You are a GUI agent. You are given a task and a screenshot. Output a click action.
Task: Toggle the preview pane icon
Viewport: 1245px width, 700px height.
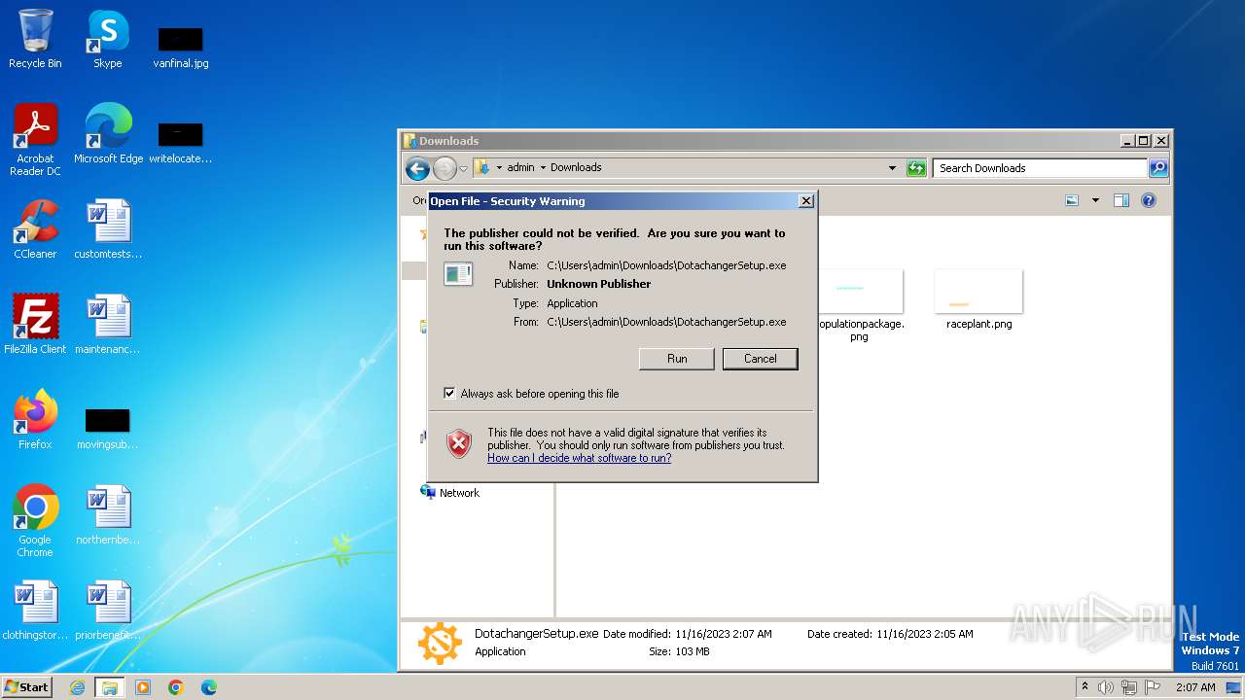[x=1121, y=200]
